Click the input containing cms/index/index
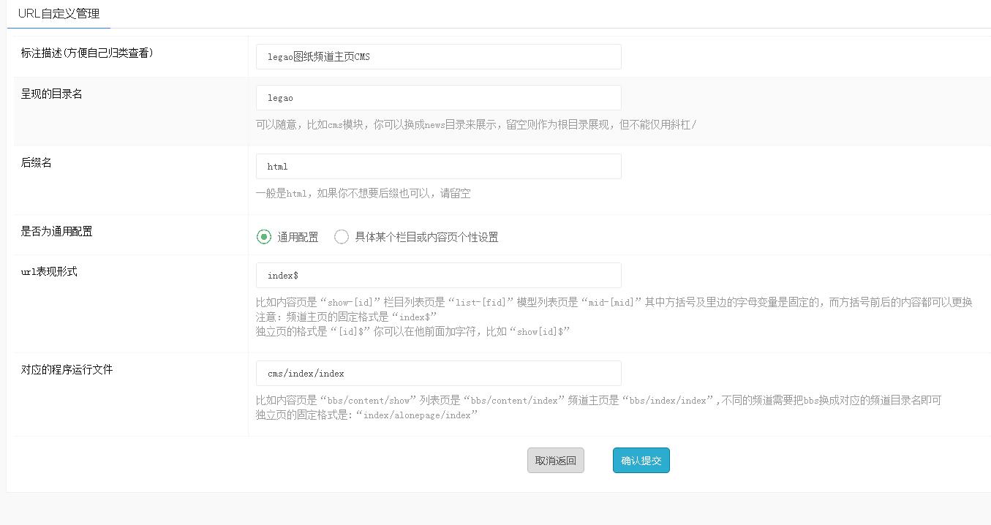 point(438,374)
